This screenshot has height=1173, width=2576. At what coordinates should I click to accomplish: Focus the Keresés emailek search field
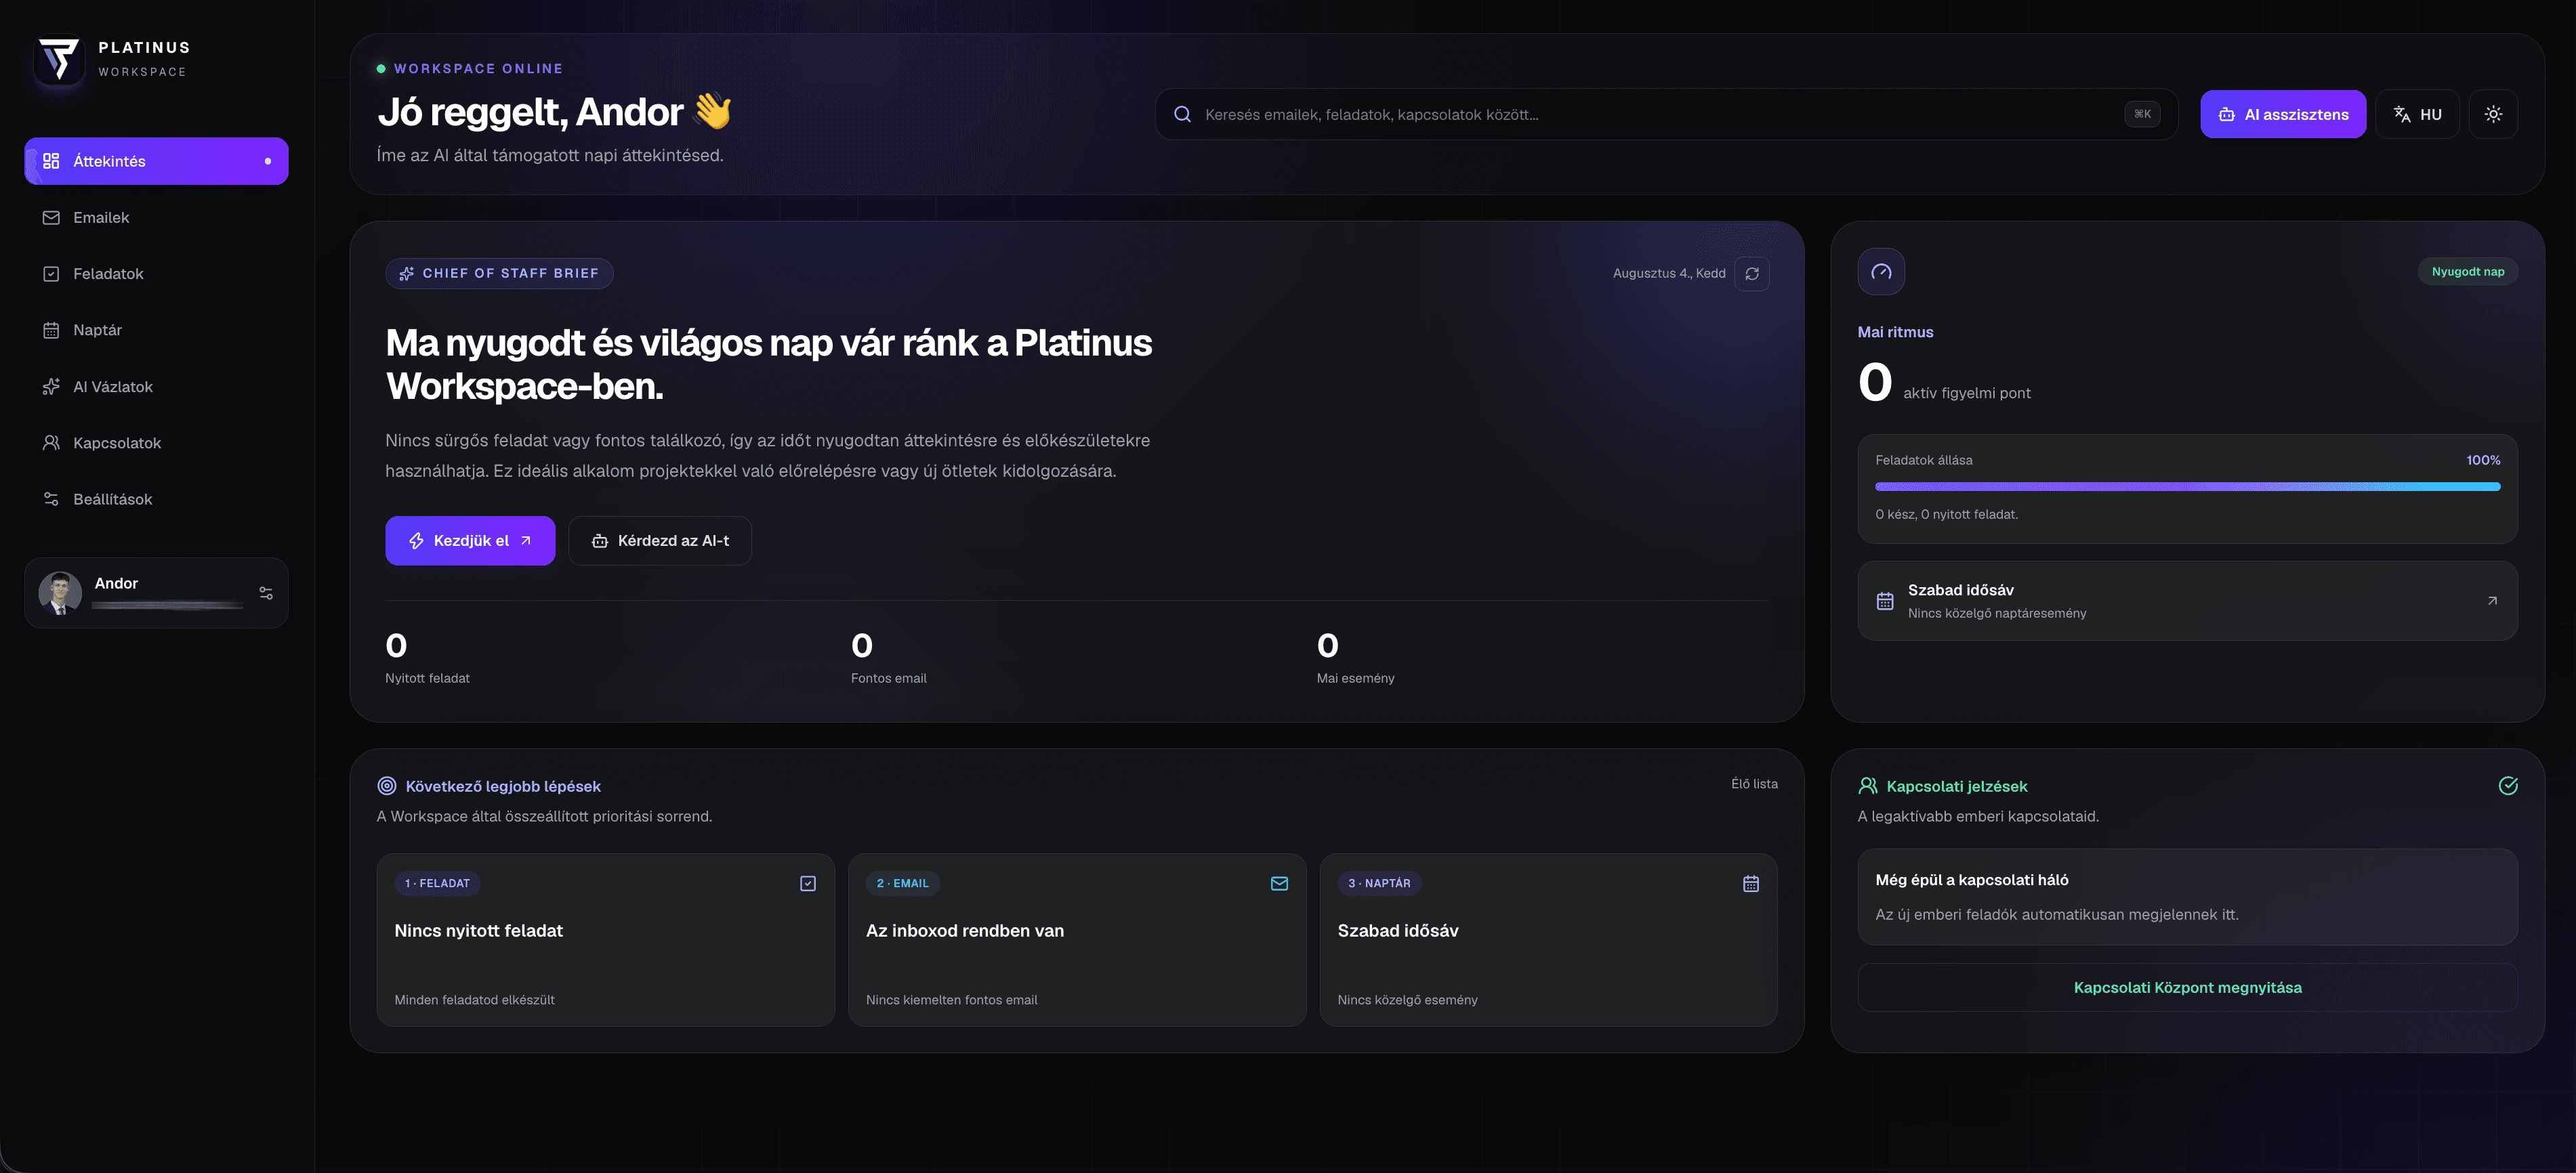(x=1666, y=114)
